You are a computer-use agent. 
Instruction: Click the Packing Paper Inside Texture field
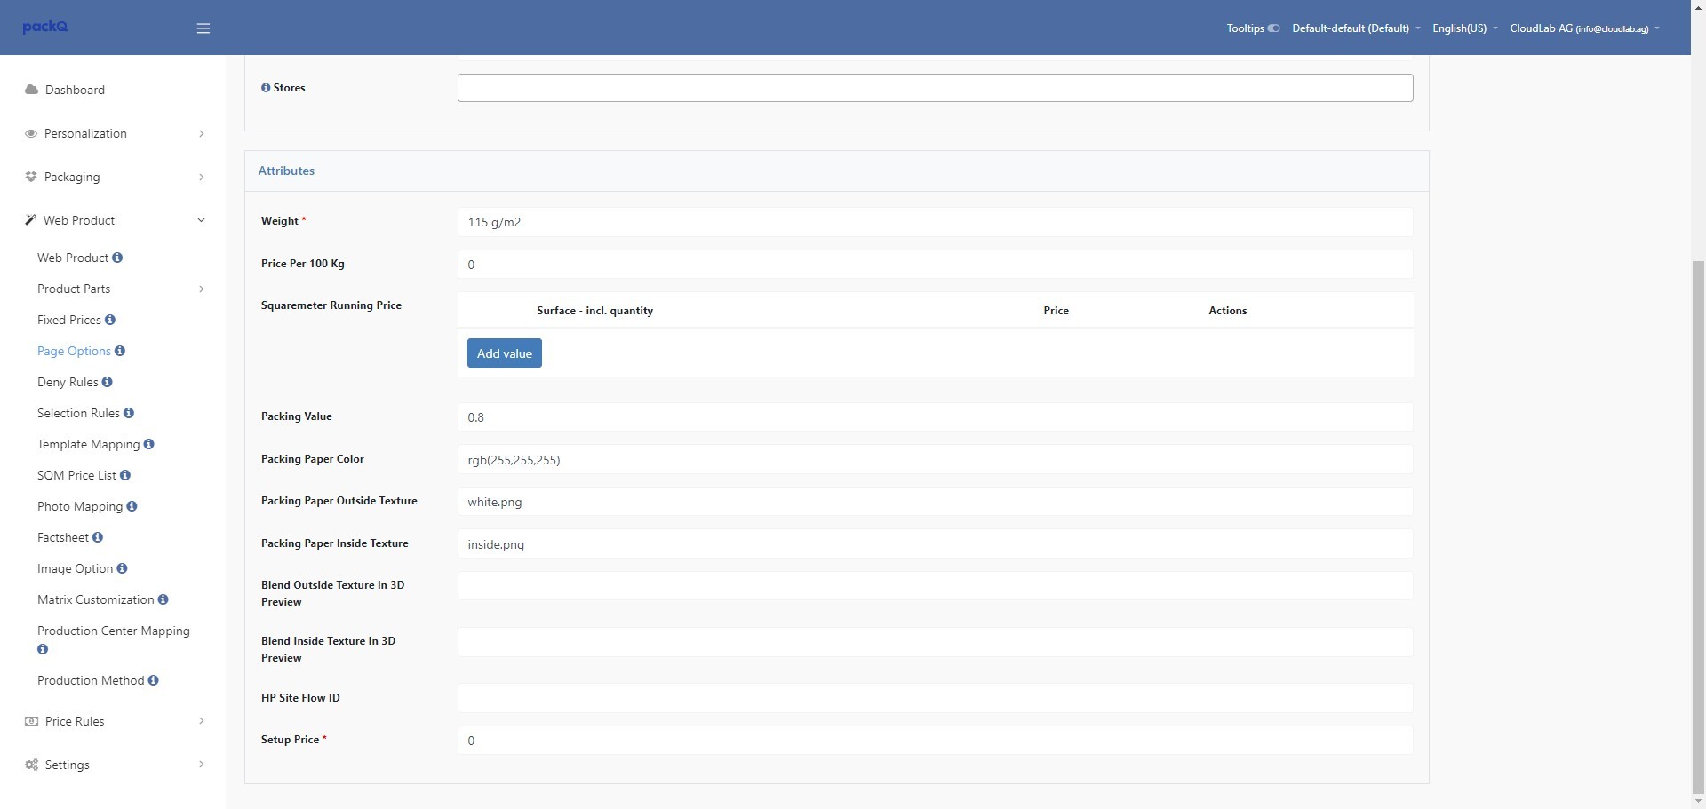point(935,544)
